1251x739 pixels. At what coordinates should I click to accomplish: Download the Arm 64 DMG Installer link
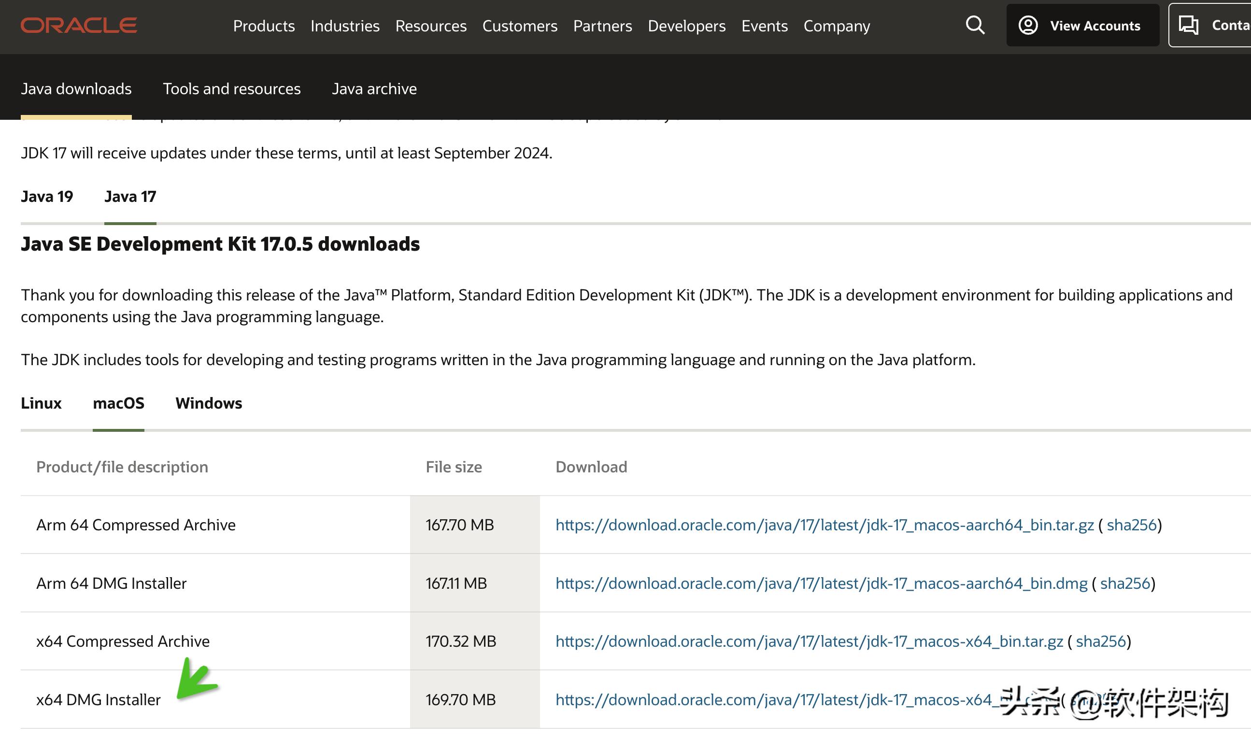[821, 583]
